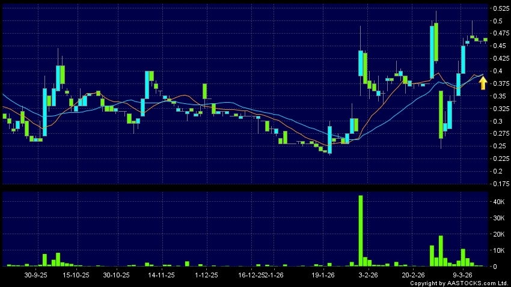Click the 0.525 price axis label
Viewport: 511px width, 287px height.
(x=500, y=8)
